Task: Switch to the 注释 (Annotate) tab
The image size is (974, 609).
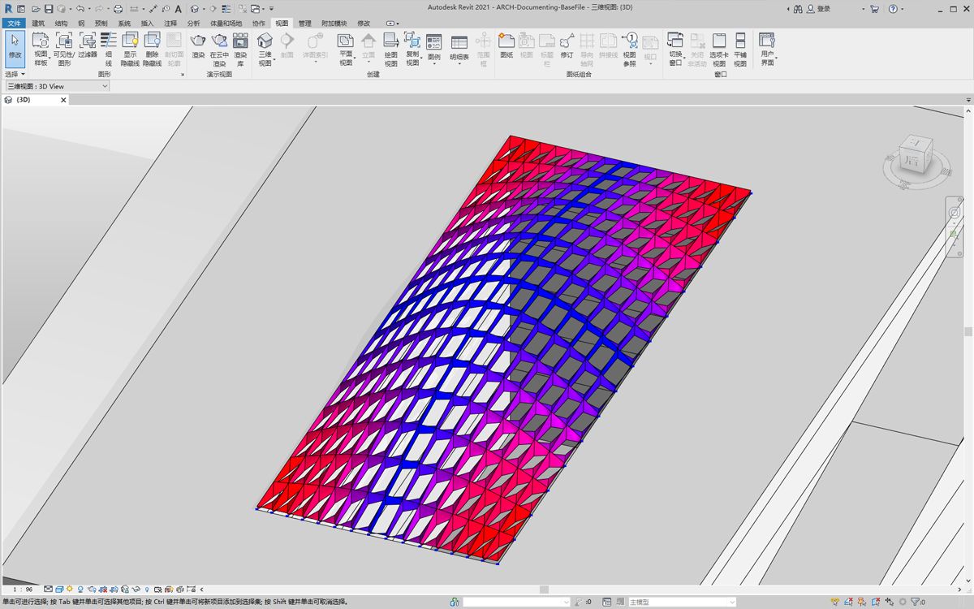Action: [x=170, y=24]
